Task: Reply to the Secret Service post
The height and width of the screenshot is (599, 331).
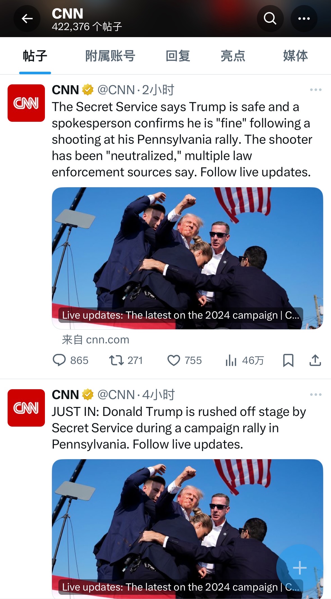Action: click(59, 360)
